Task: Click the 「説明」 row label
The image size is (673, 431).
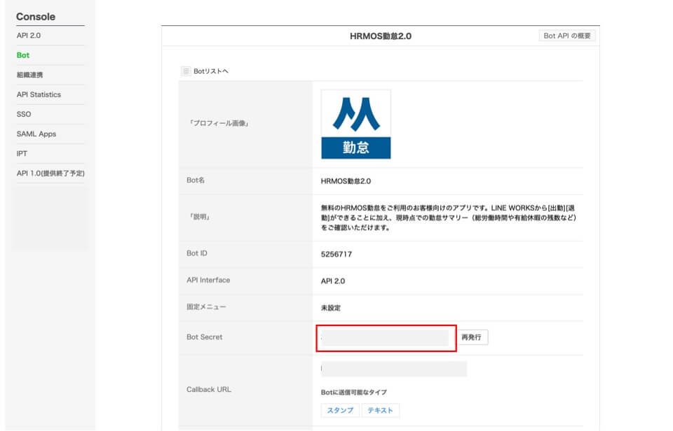Action: [200, 217]
